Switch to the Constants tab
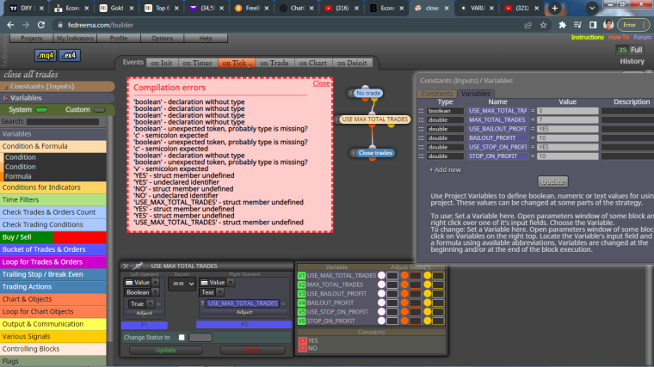The width and height of the screenshot is (654, 367). [436, 94]
